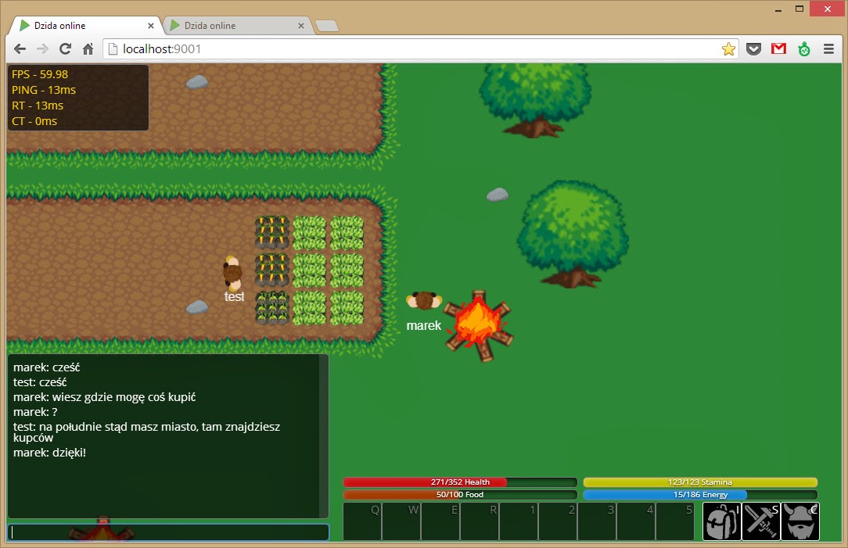Click the red Health bar
Screen dimensions: 848x548
[x=460, y=482]
